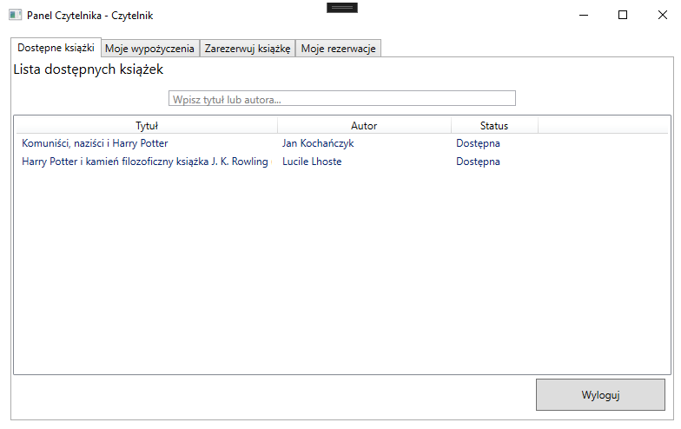Maximize the Panel Czytelnika window

(x=623, y=16)
